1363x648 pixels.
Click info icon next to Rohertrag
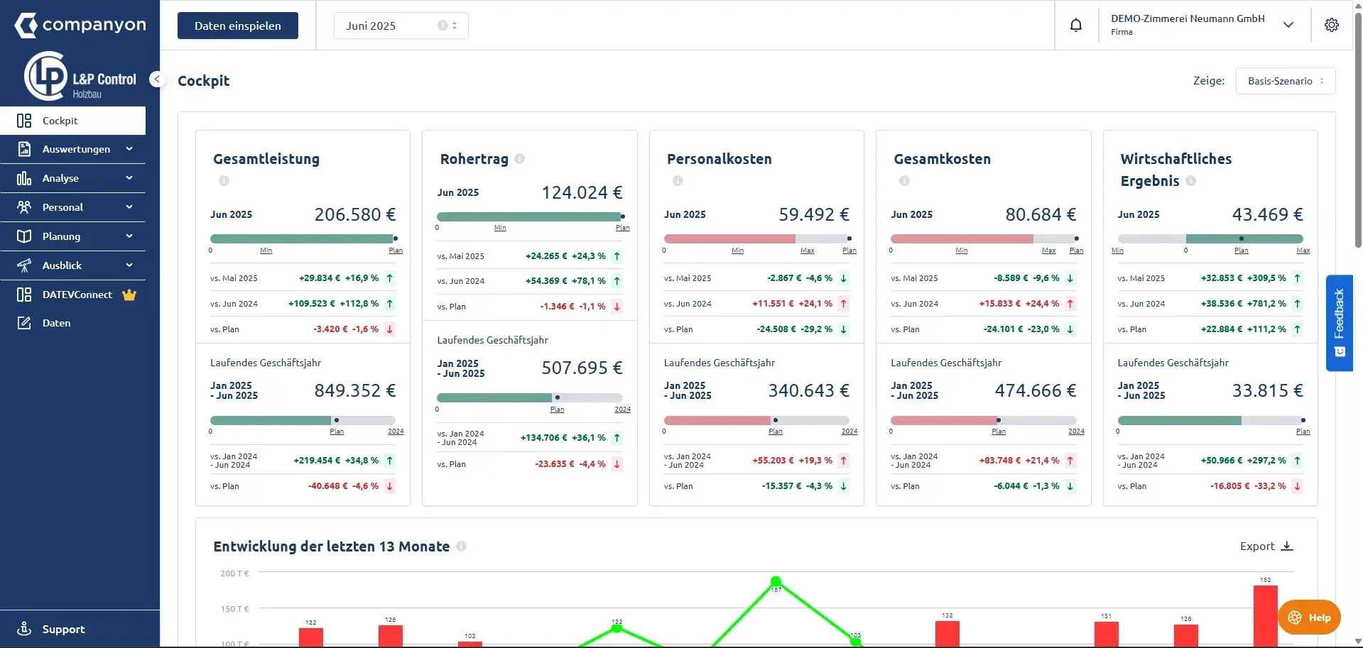pyautogui.click(x=520, y=159)
